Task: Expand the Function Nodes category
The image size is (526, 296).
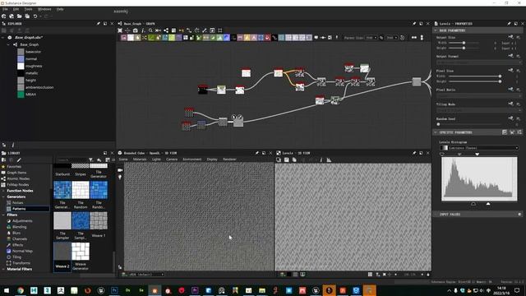Action: click(x=3, y=191)
